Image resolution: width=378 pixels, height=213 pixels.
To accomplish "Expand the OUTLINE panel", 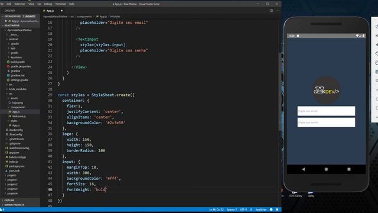I will click(x=9, y=201).
